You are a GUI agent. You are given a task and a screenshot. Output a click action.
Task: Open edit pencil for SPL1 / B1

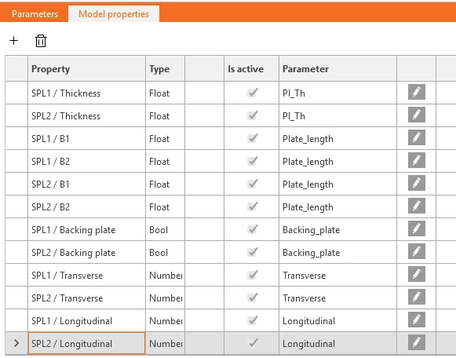(x=417, y=137)
